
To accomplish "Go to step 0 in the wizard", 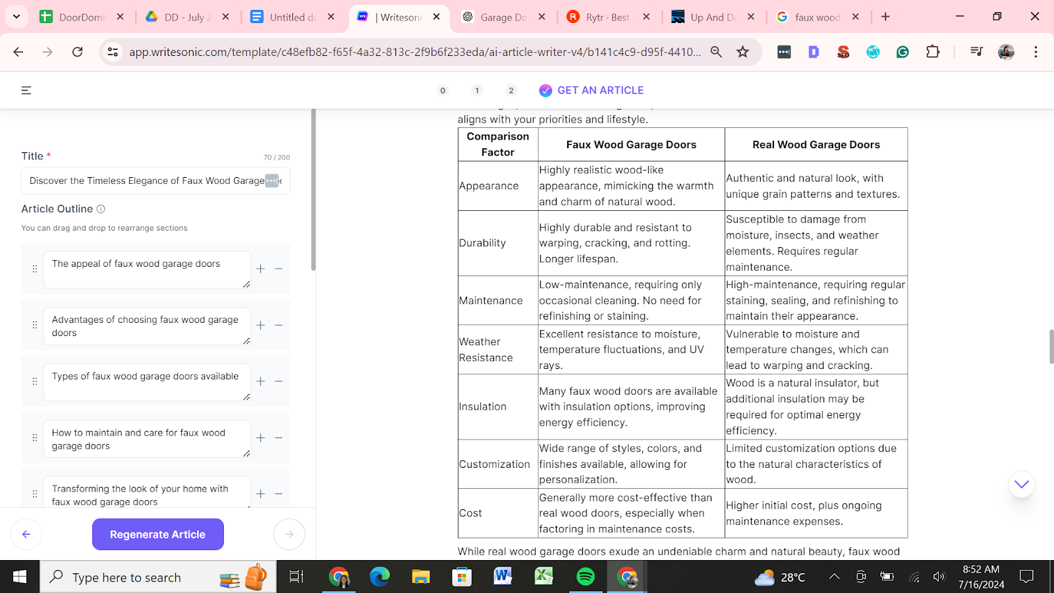I will point(443,90).
